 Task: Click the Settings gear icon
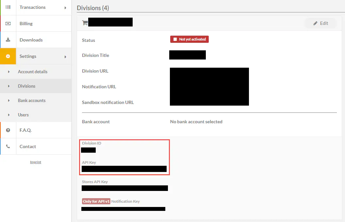click(8, 56)
